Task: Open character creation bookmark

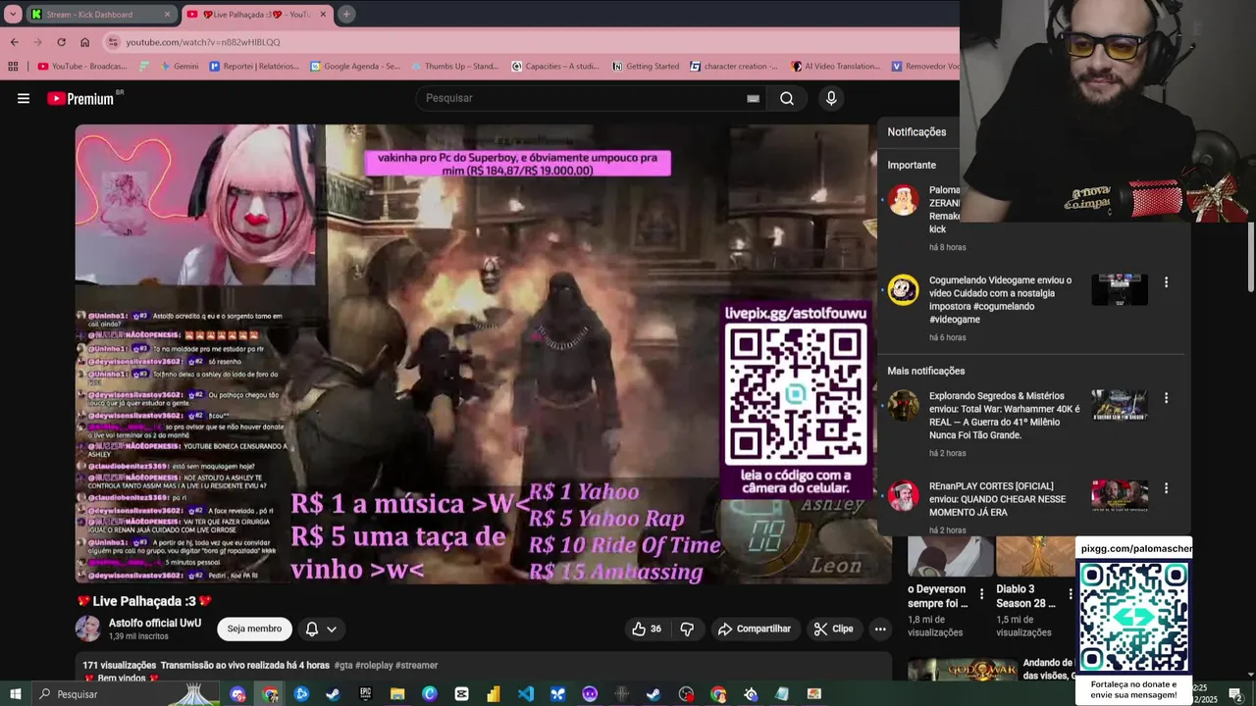Action: 734,67
